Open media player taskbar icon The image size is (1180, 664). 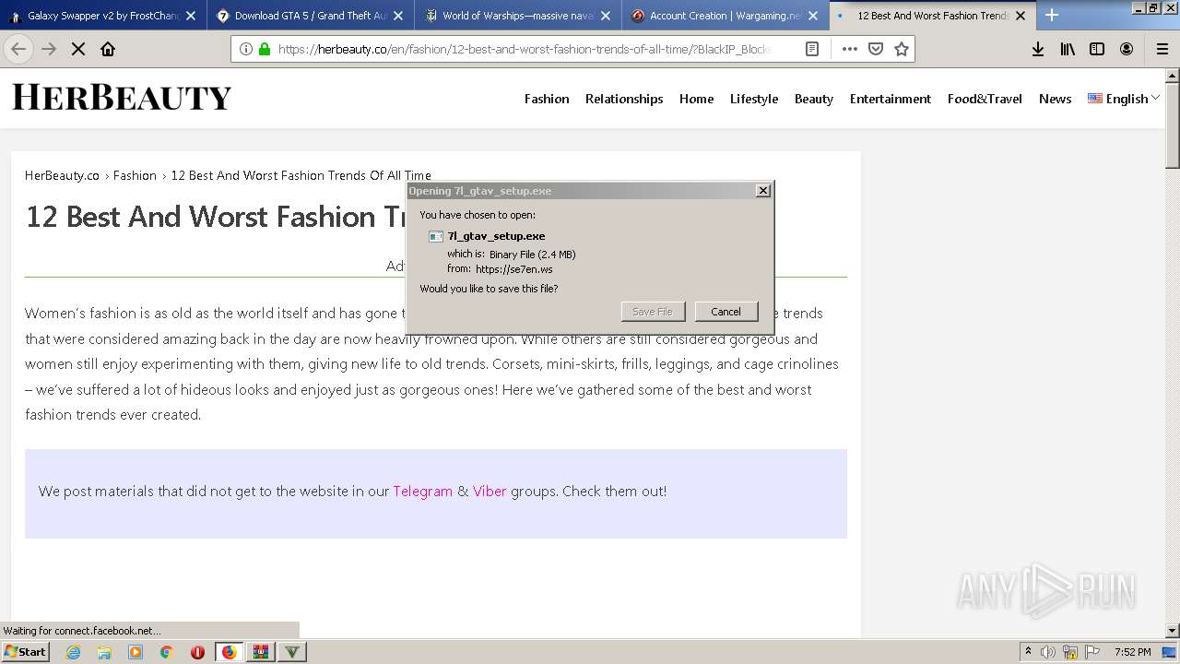(x=136, y=652)
